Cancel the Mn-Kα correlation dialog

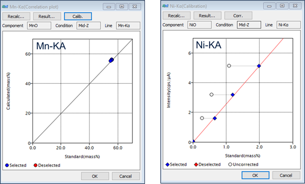(x=126, y=176)
